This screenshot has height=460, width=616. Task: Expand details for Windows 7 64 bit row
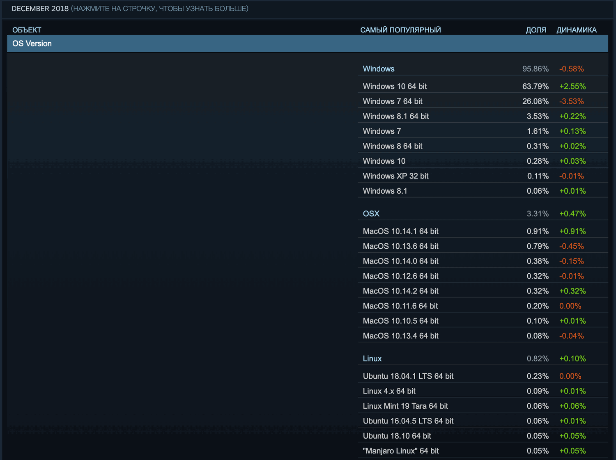point(393,101)
